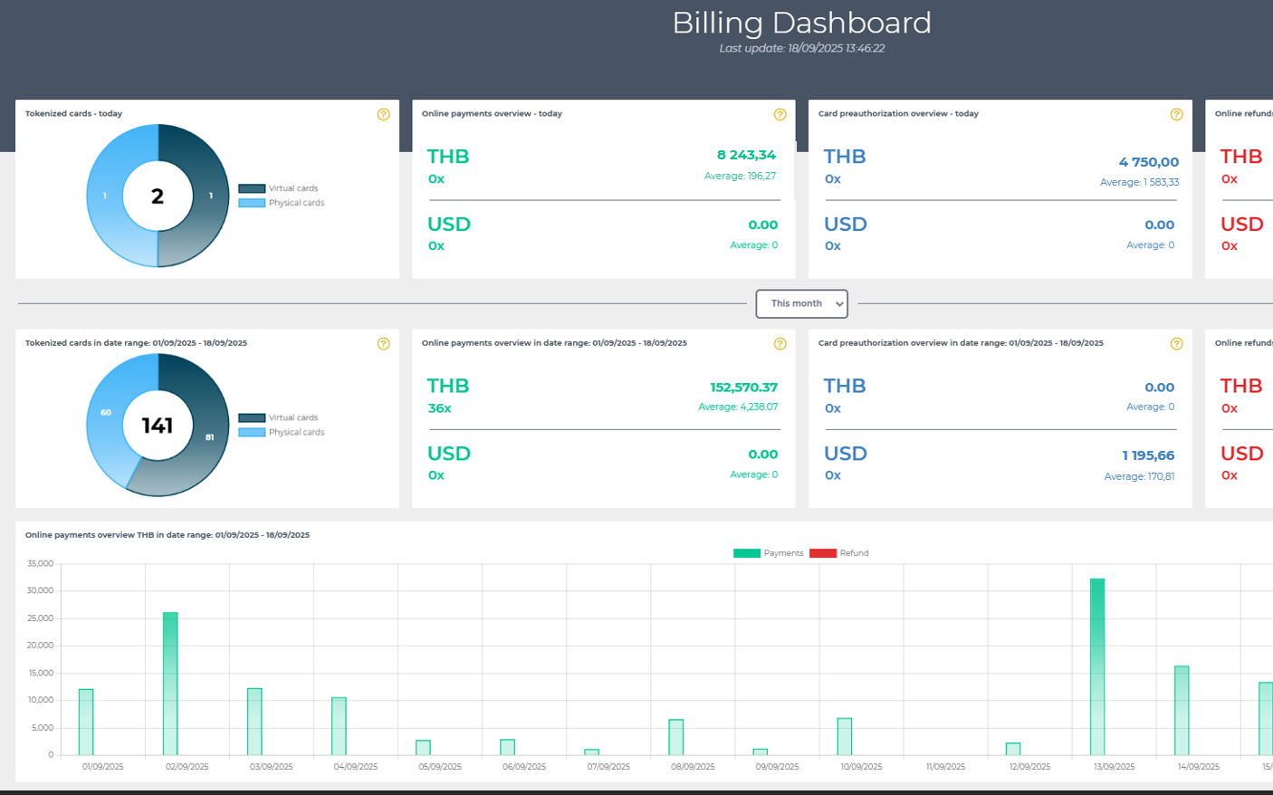1273x795 pixels.
Task: Click the 13/09/2025 payments bar
Action: click(1097, 666)
